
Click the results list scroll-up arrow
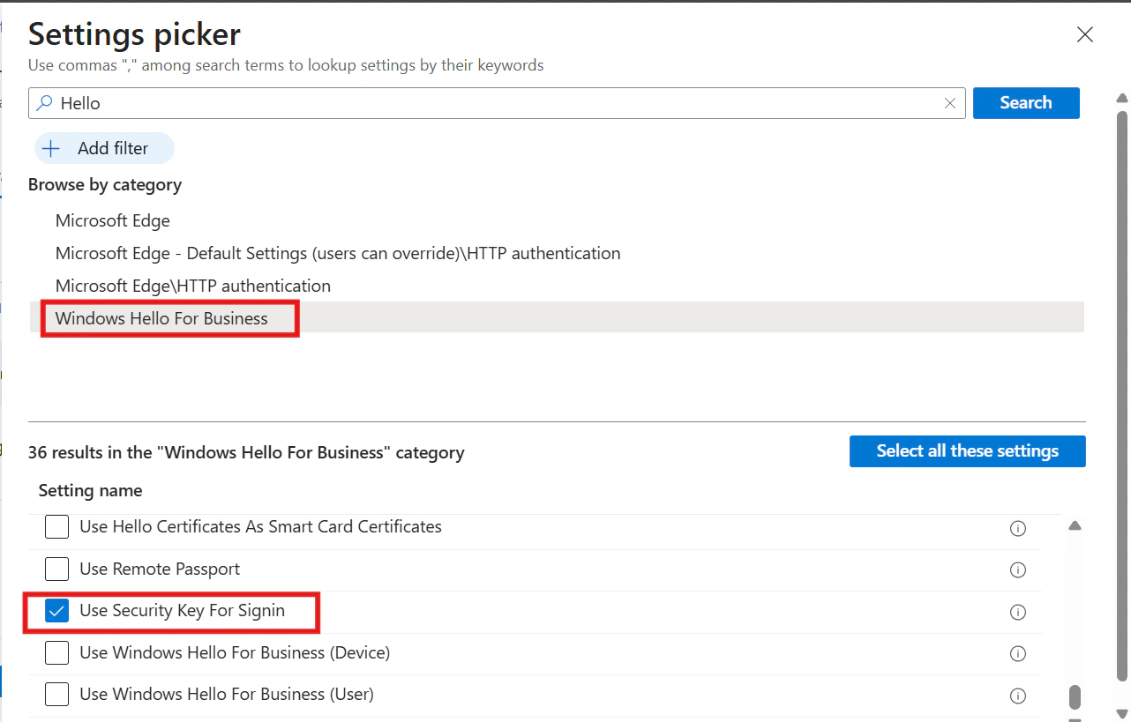(1075, 526)
